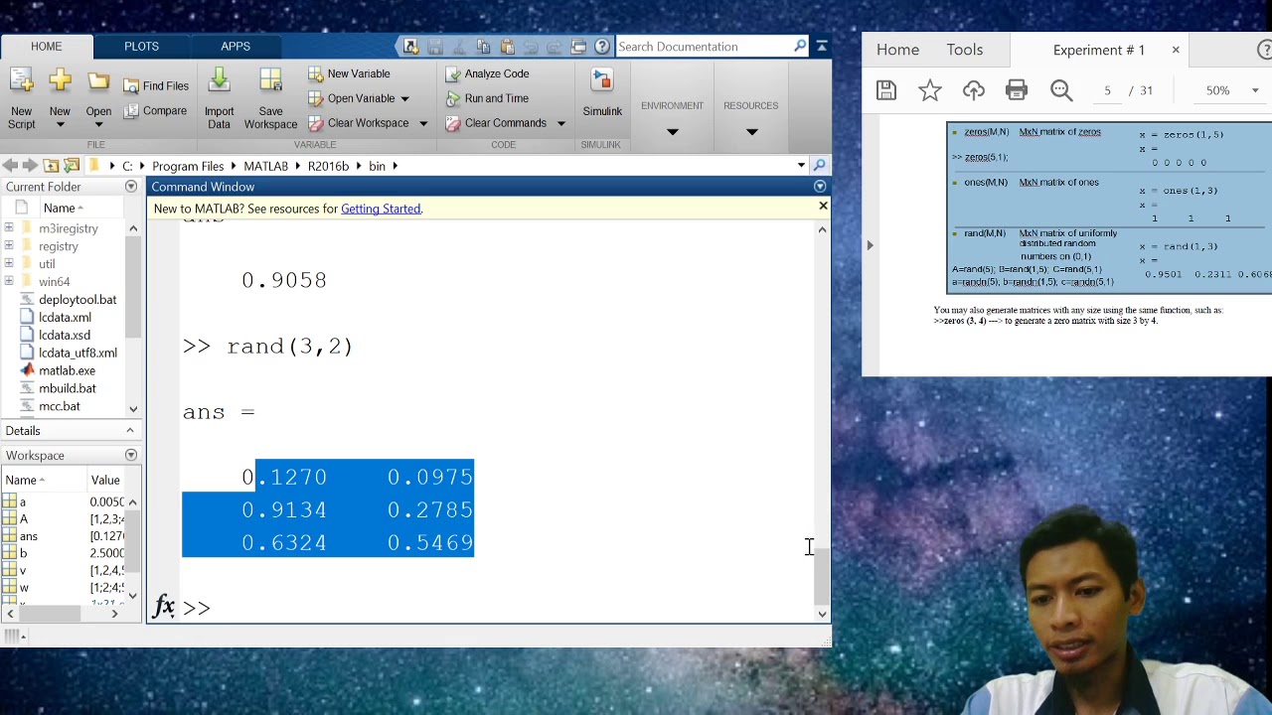Click the Import Data icon
The height and width of the screenshot is (715, 1272).
(x=219, y=99)
